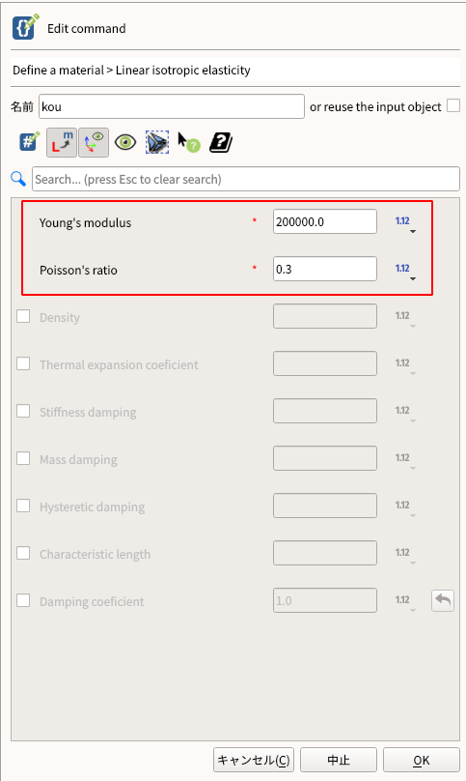
Task: Enable the Density checkbox
Action: 23,316
